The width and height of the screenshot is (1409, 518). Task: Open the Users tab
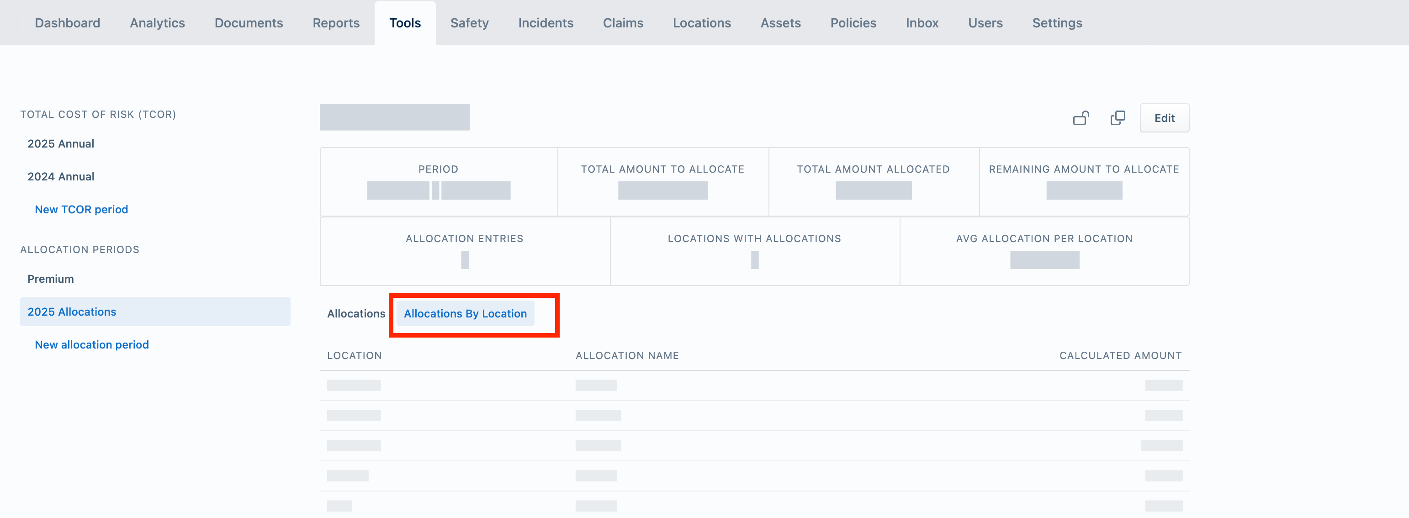[985, 23]
